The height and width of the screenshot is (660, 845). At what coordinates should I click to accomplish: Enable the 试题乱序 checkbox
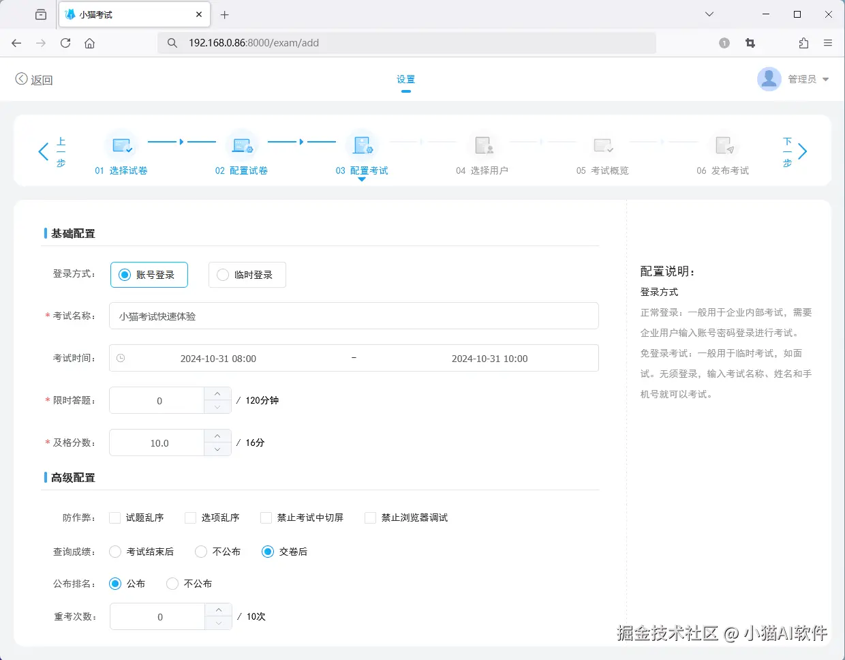coord(114,517)
